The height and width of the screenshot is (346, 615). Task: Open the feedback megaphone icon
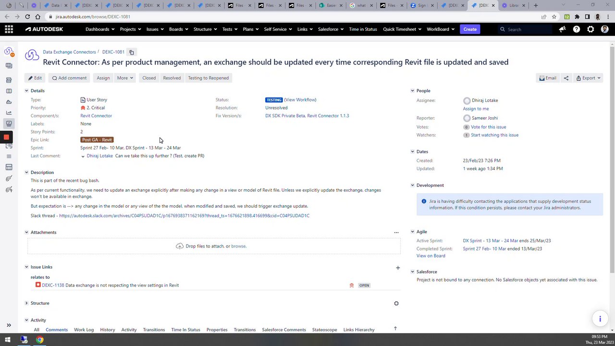(562, 29)
